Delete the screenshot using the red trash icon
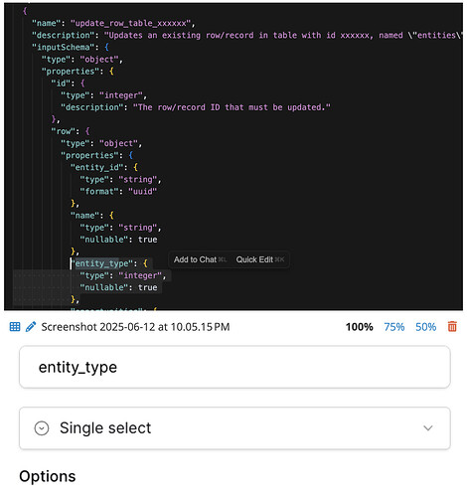The image size is (467, 497). click(452, 327)
